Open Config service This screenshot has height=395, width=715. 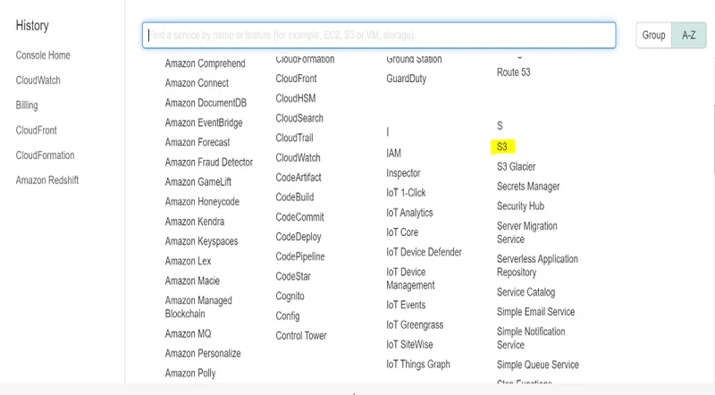pyautogui.click(x=287, y=315)
